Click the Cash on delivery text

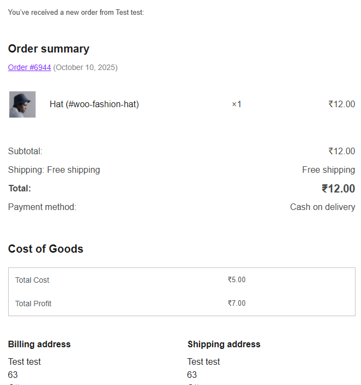pos(322,207)
